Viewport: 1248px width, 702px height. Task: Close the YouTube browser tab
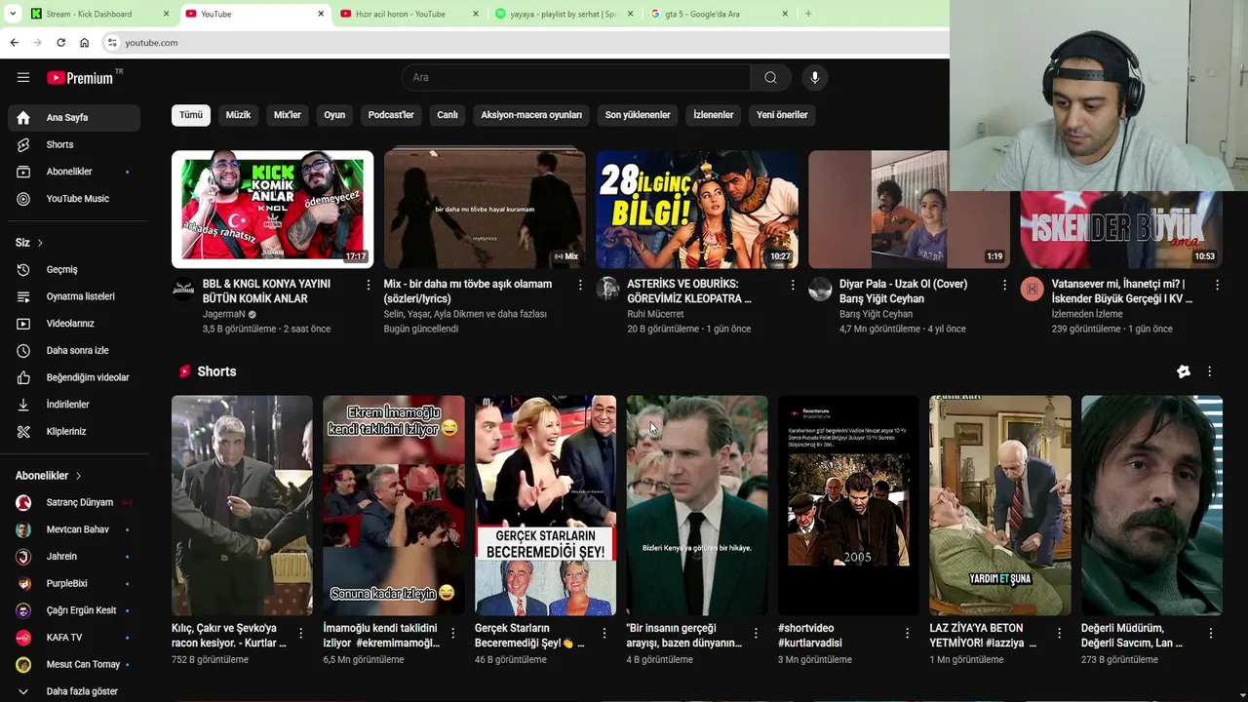tap(321, 14)
